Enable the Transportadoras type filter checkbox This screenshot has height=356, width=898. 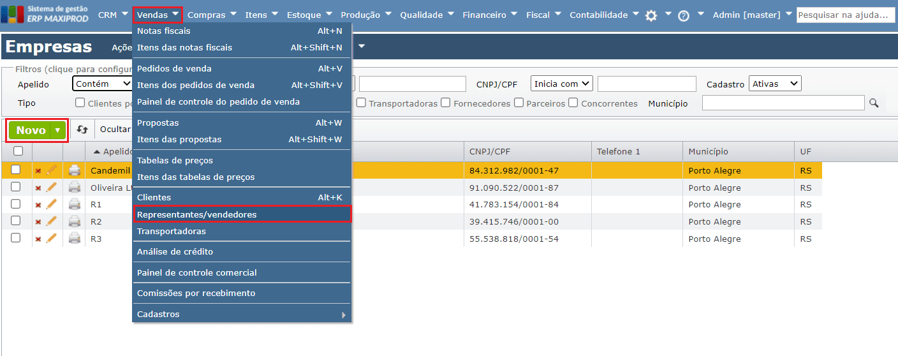coord(361,103)
